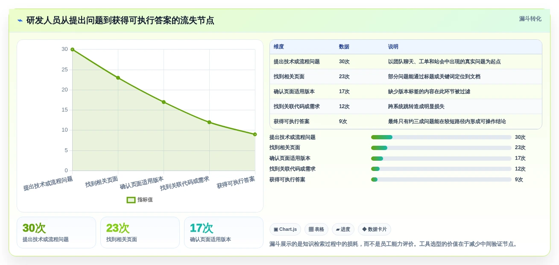
Task: Click the chart data point at 23
Action: 118,78
